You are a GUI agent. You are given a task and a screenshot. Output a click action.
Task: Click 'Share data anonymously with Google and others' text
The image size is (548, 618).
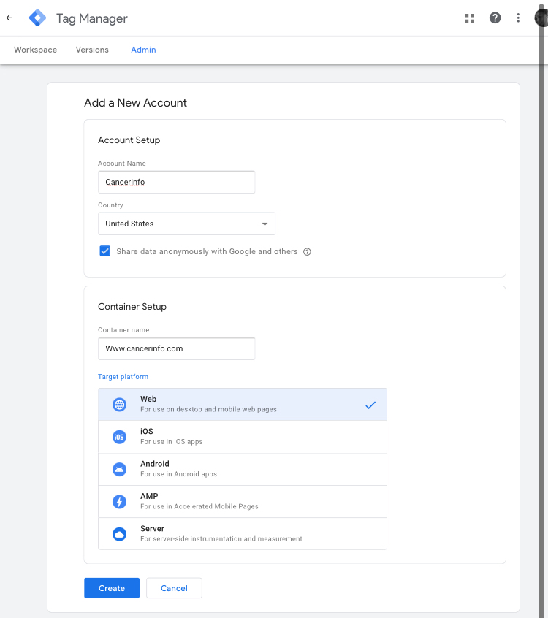[x=207, y=251]
